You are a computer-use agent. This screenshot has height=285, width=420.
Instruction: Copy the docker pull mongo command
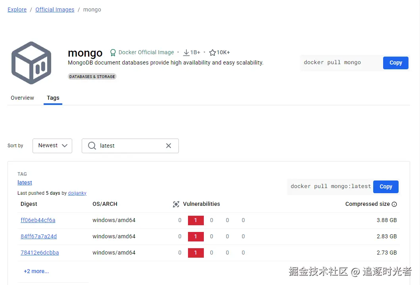point(396,63)
